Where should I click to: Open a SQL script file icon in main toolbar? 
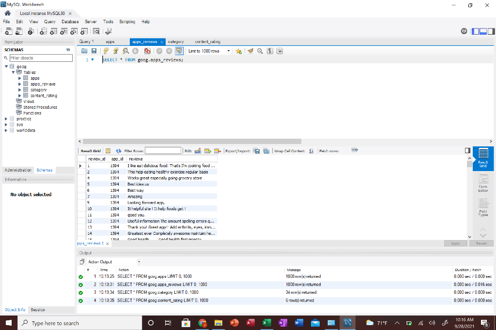click(19, 31)
